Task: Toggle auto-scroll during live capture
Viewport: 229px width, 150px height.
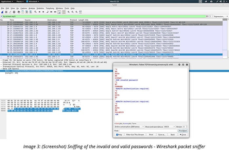Action: 59,12
